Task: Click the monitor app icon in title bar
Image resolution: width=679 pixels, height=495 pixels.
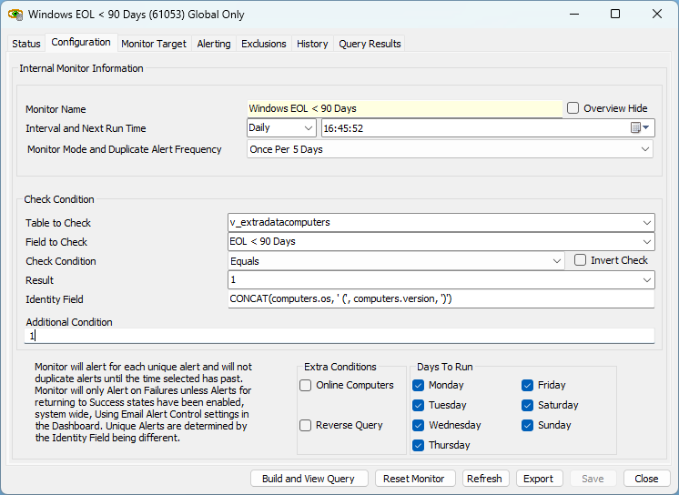Action: tap(15, 15)
